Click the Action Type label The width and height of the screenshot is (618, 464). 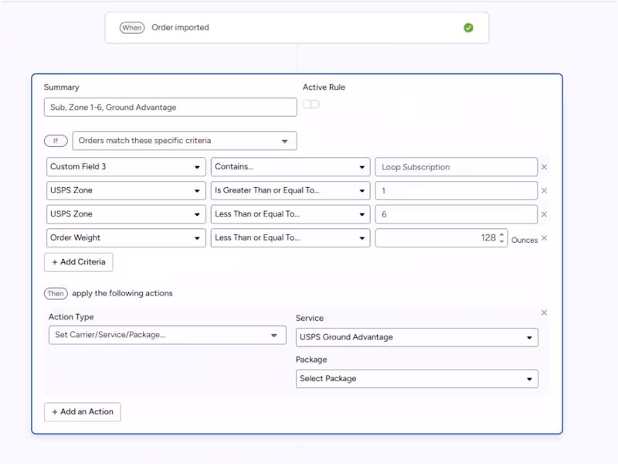point(71,317)
